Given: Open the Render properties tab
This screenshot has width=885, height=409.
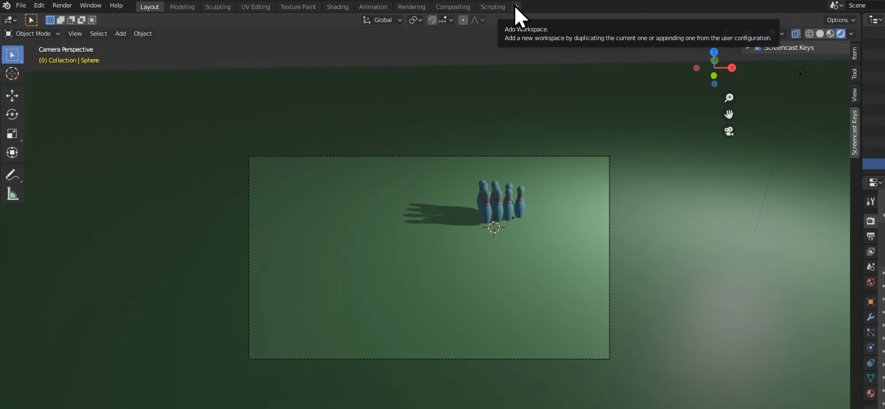Looking at the screenshot, I should tap(870, 221).
